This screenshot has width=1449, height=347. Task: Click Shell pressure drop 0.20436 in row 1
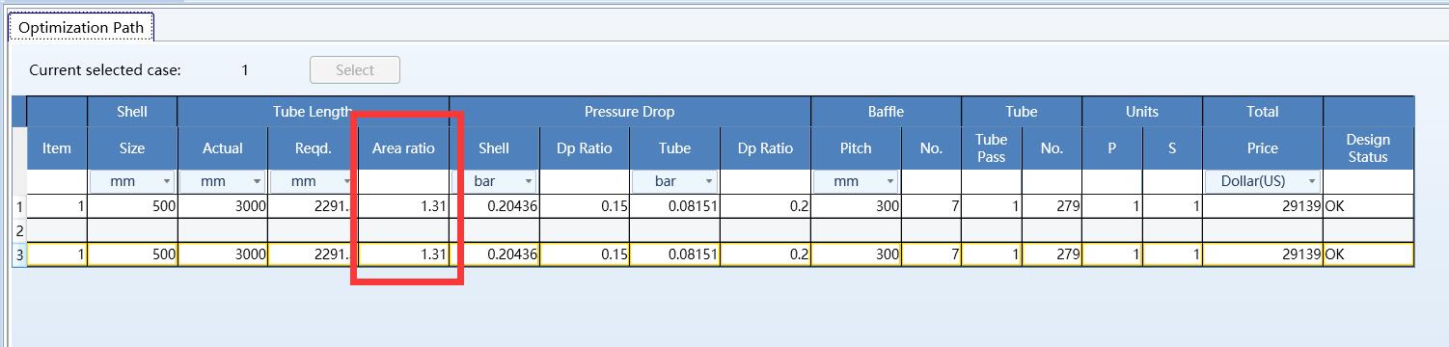click(494, 206)
